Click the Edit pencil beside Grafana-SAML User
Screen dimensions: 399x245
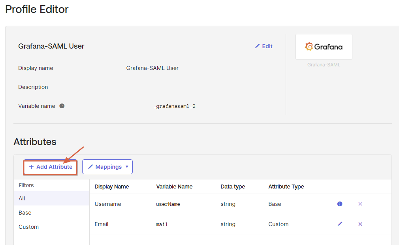point(263,46)
